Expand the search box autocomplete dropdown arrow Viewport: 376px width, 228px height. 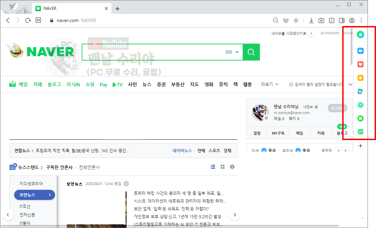(237, 52)
